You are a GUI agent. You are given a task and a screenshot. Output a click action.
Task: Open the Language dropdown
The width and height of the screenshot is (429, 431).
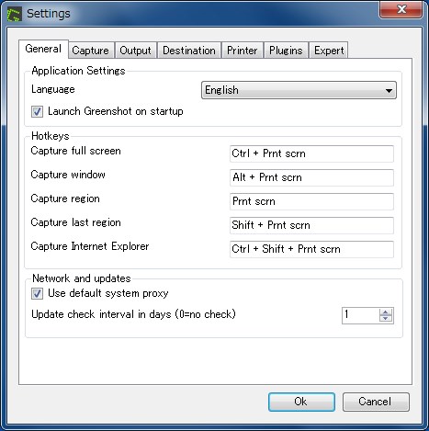point(299,90)
